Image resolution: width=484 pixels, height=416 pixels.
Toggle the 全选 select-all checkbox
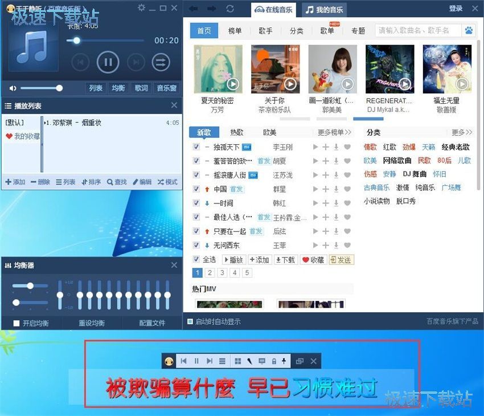(x=196, y=259)
